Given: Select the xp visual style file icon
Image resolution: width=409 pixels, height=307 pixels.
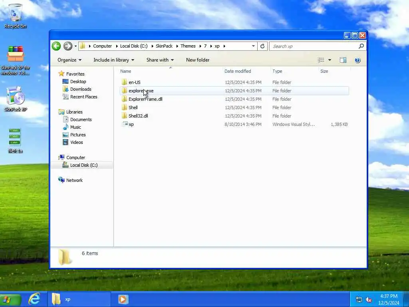Looking at the screenshot, I should click(x=125, y=124).
